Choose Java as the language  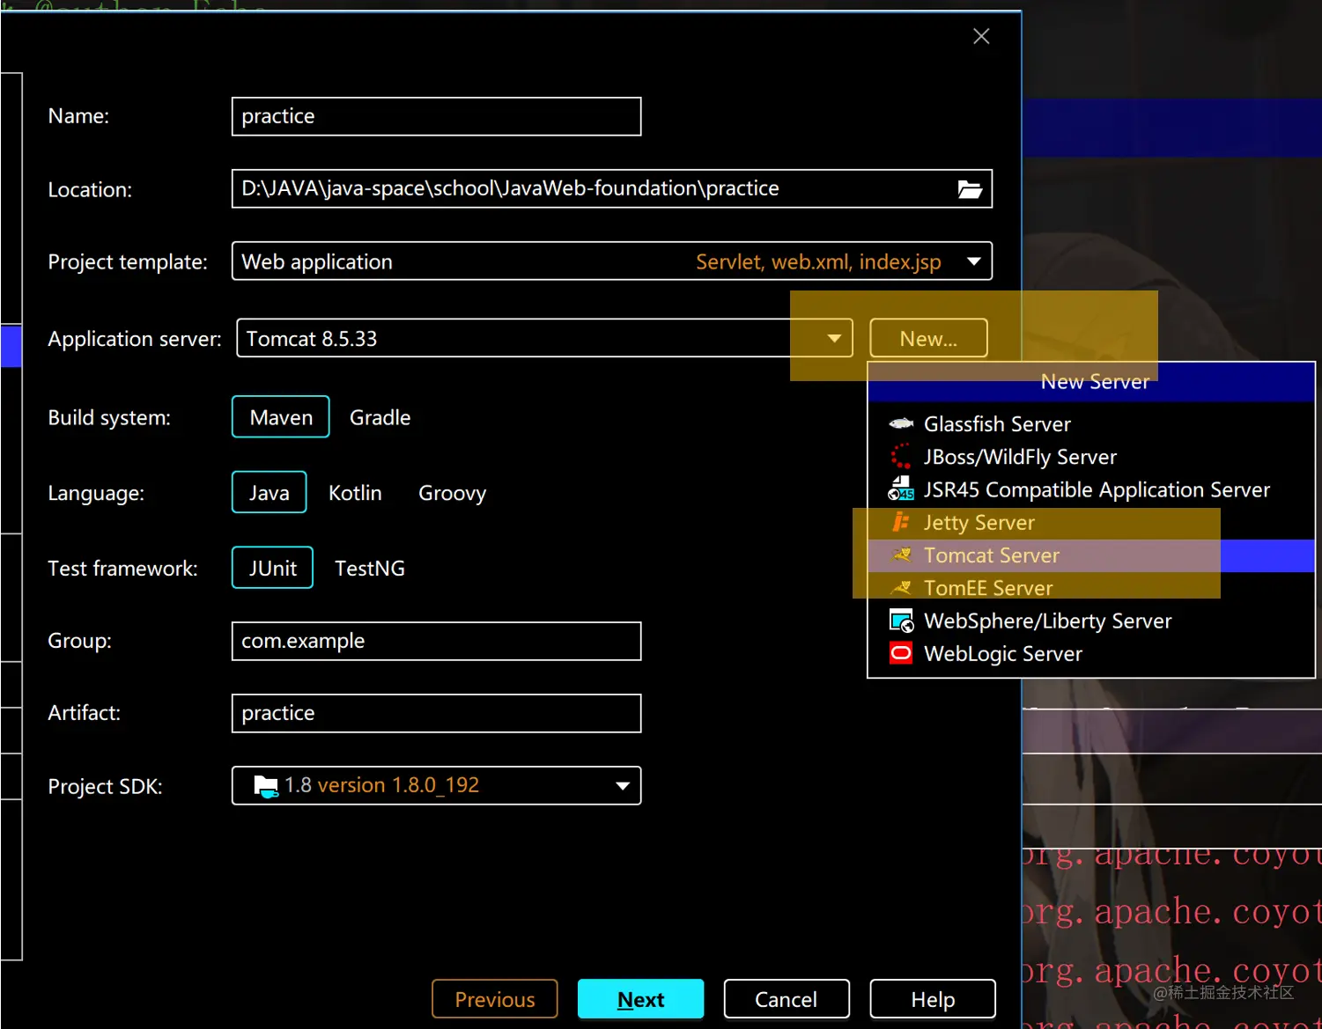269,493
